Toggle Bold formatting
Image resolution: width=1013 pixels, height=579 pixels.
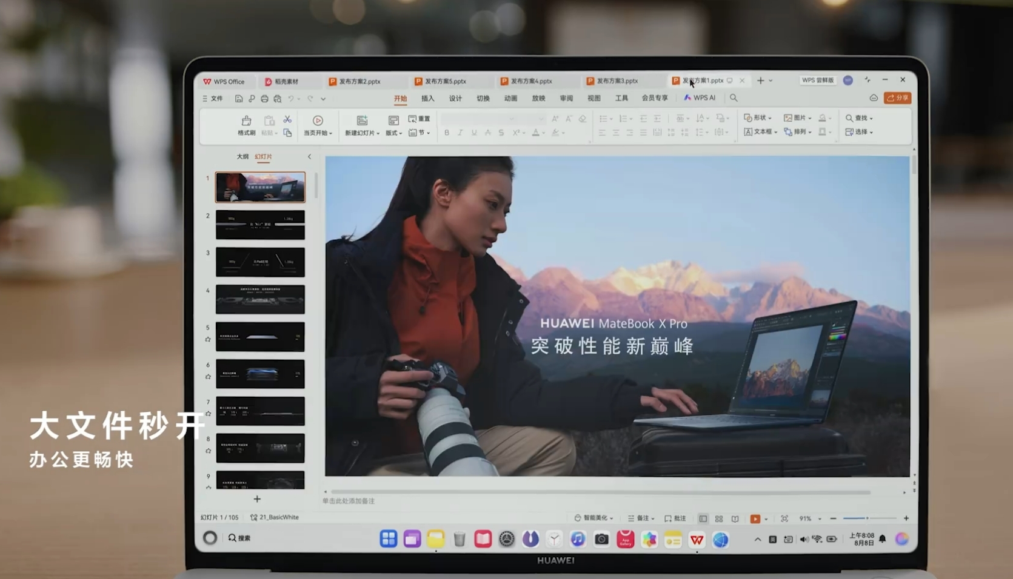(x=447, y=133)
